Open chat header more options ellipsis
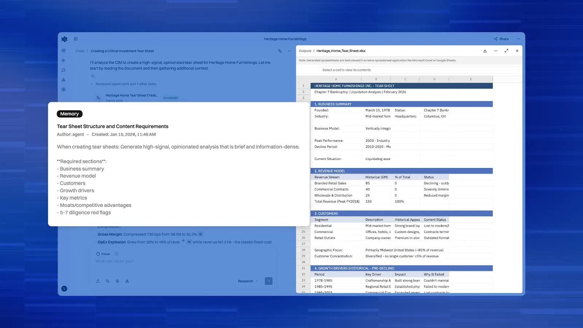The image size is (583, 328). pyautogui.click(x=290, y=51)
